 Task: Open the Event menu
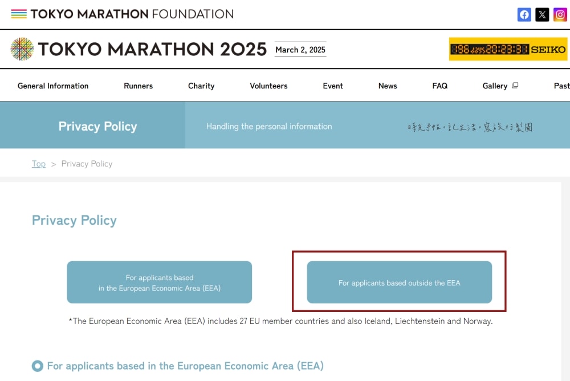tap(333, 86)
